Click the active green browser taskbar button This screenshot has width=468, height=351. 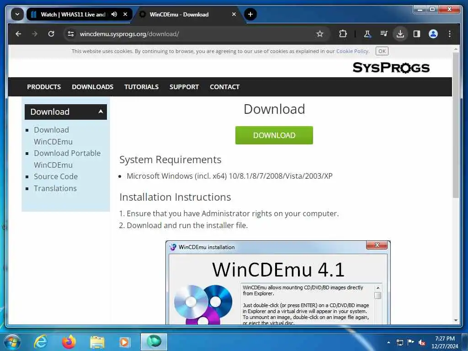[154, 342]
